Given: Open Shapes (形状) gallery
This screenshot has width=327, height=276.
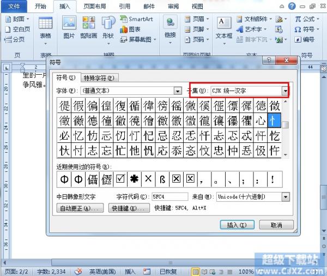Looking at the screenshot, I should point(108,31).
